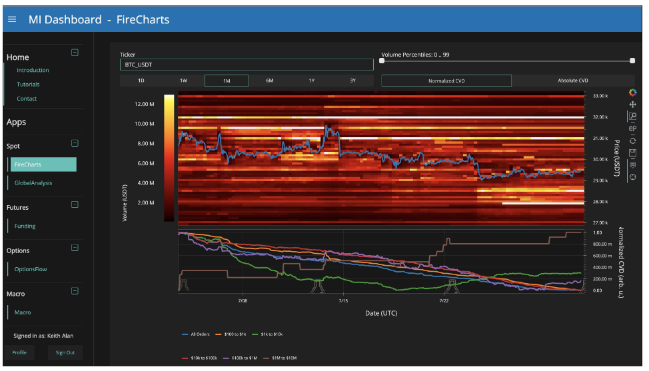The height and width of the screenshot is (371, 649).
Task: Click the Save chart icon
Action: pos(632,153)
